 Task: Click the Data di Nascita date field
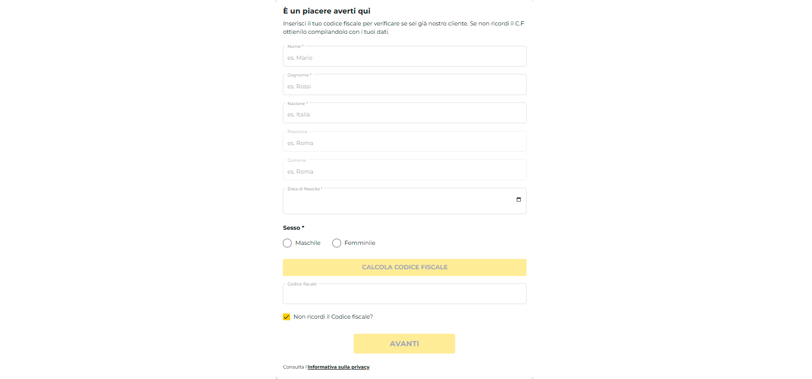404,201
